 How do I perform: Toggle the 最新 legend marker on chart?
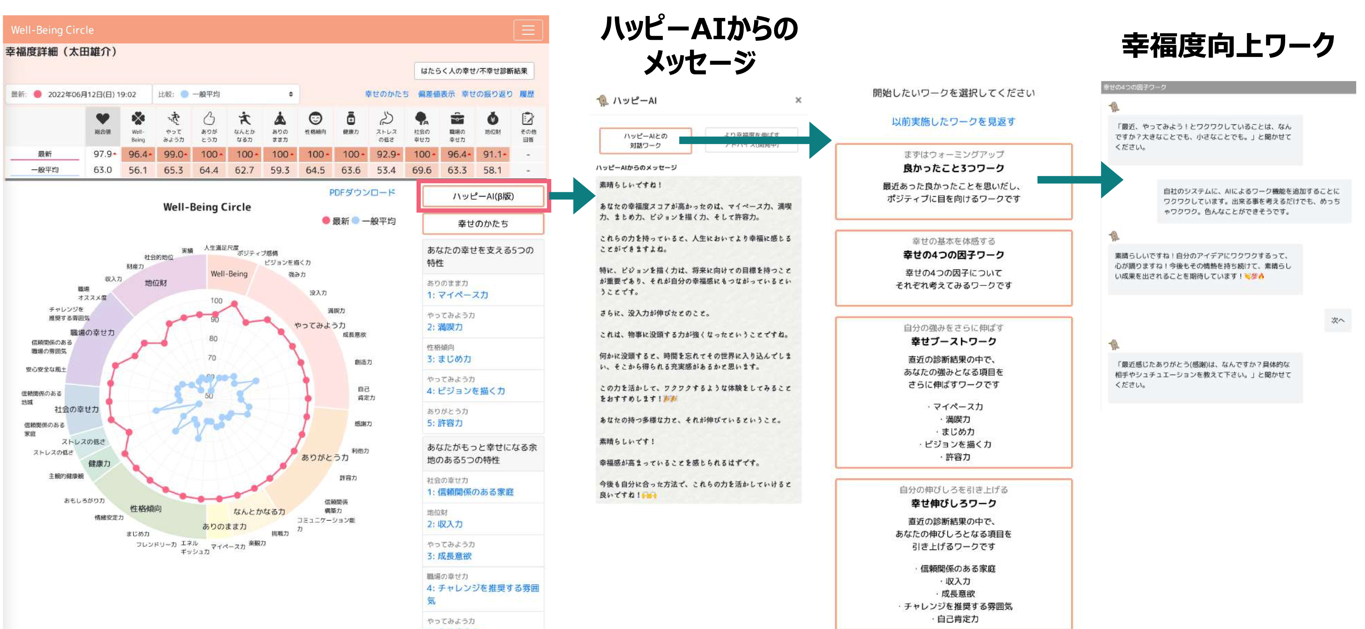tap(326, 221)
